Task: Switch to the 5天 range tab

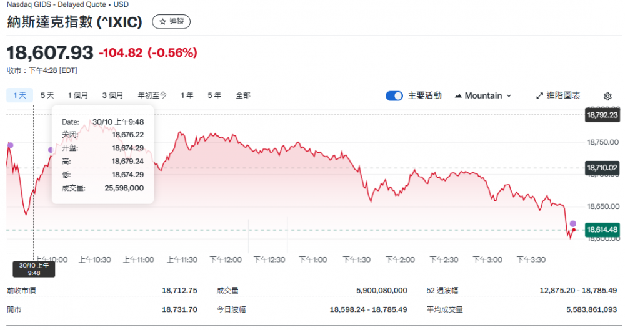Action: coord(47,95)
